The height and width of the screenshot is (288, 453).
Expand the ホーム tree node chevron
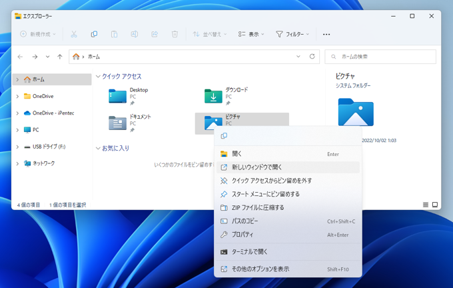tap(17, 79)
